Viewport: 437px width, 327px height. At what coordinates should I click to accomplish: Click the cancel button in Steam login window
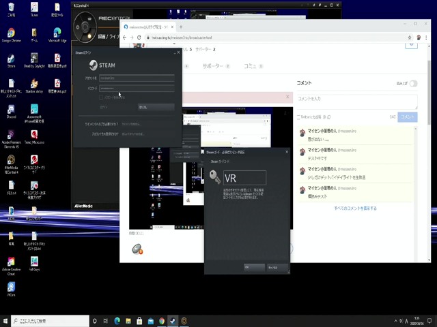point(156,107)
